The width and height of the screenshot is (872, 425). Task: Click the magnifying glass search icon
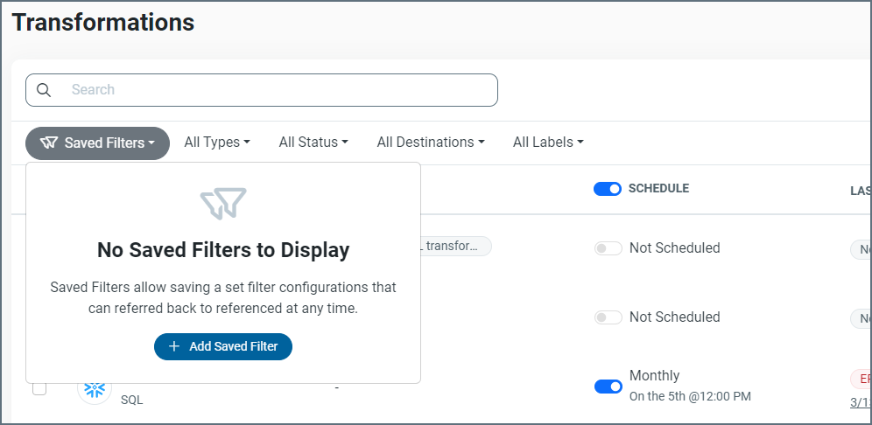(x=44, y=90)
